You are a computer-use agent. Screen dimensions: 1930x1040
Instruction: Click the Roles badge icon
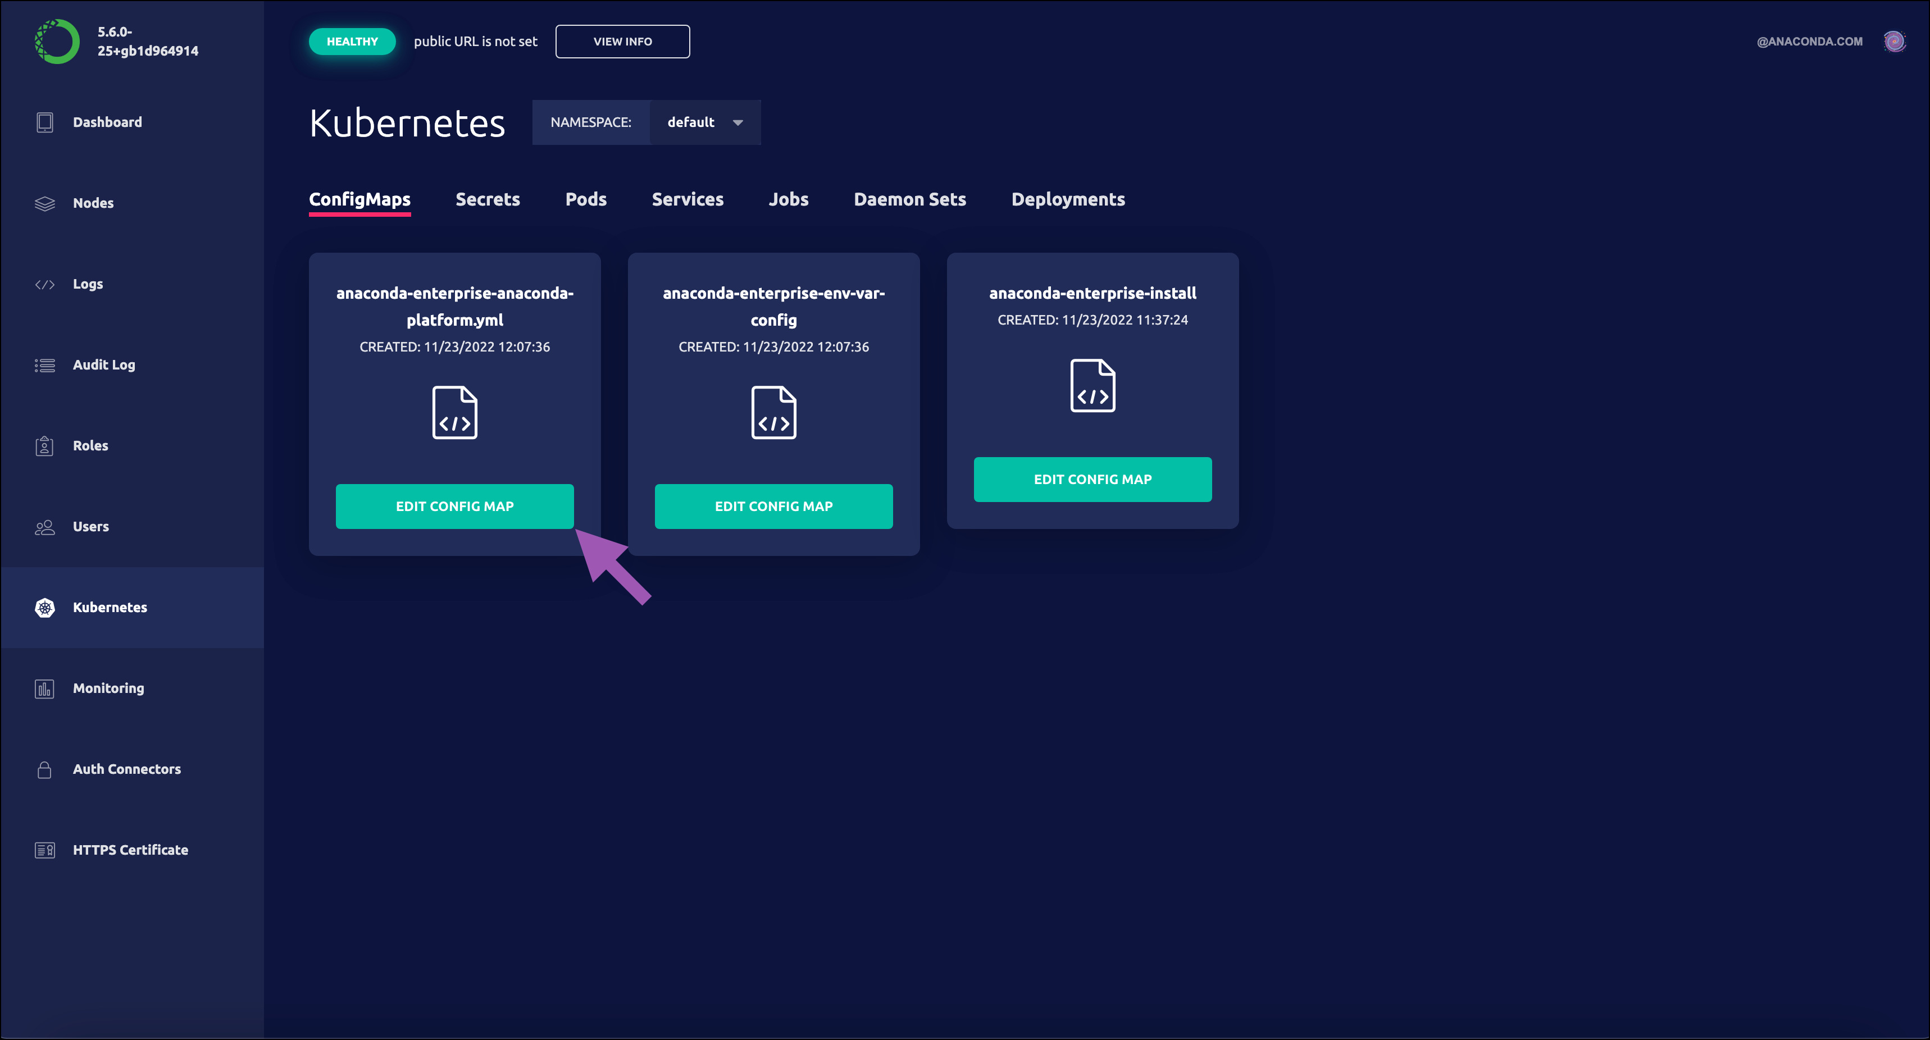[x=45, y=446]
